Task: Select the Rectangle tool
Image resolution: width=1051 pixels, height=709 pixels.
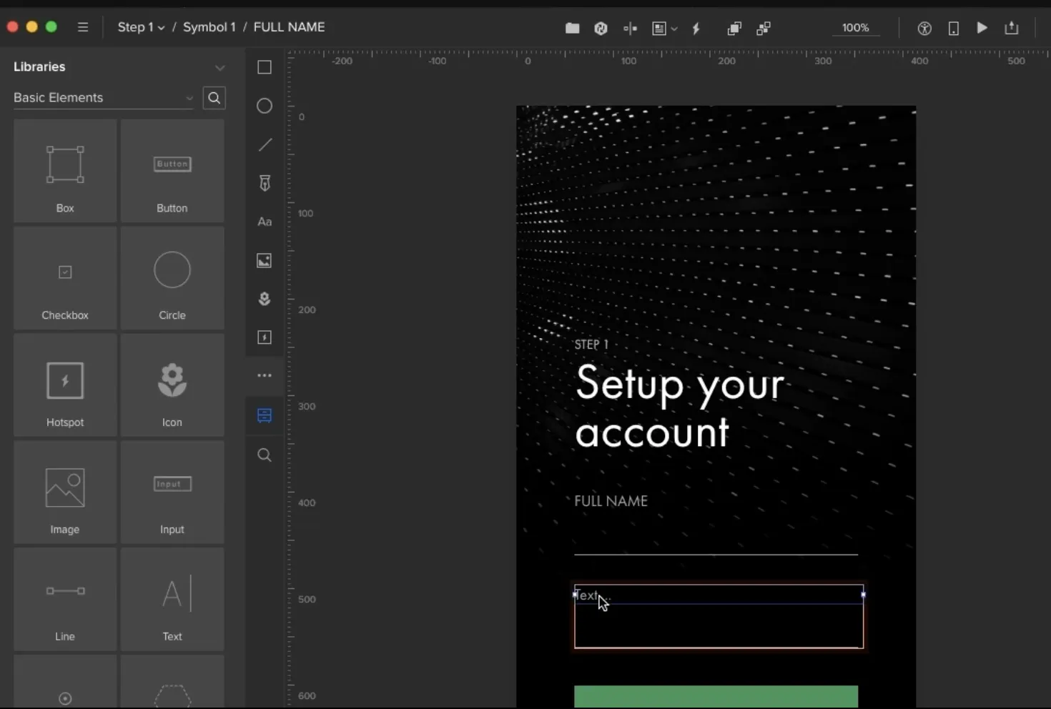Action: 265,67
